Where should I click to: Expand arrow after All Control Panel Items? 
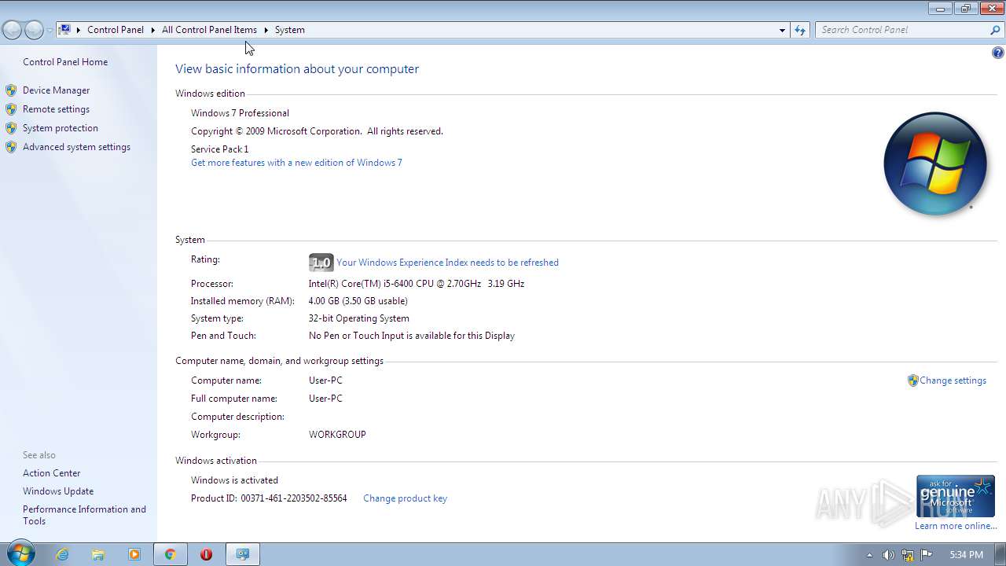click(266, 30)
